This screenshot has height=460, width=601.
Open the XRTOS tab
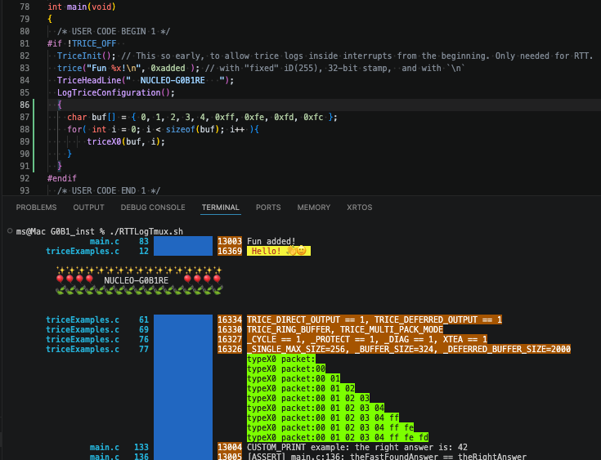coord(359,208)
